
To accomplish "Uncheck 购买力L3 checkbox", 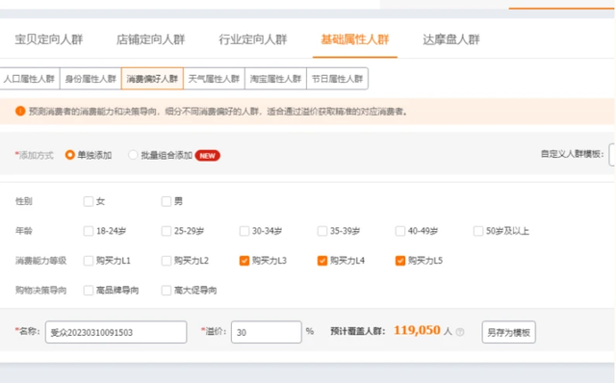I will coord(244,261).
